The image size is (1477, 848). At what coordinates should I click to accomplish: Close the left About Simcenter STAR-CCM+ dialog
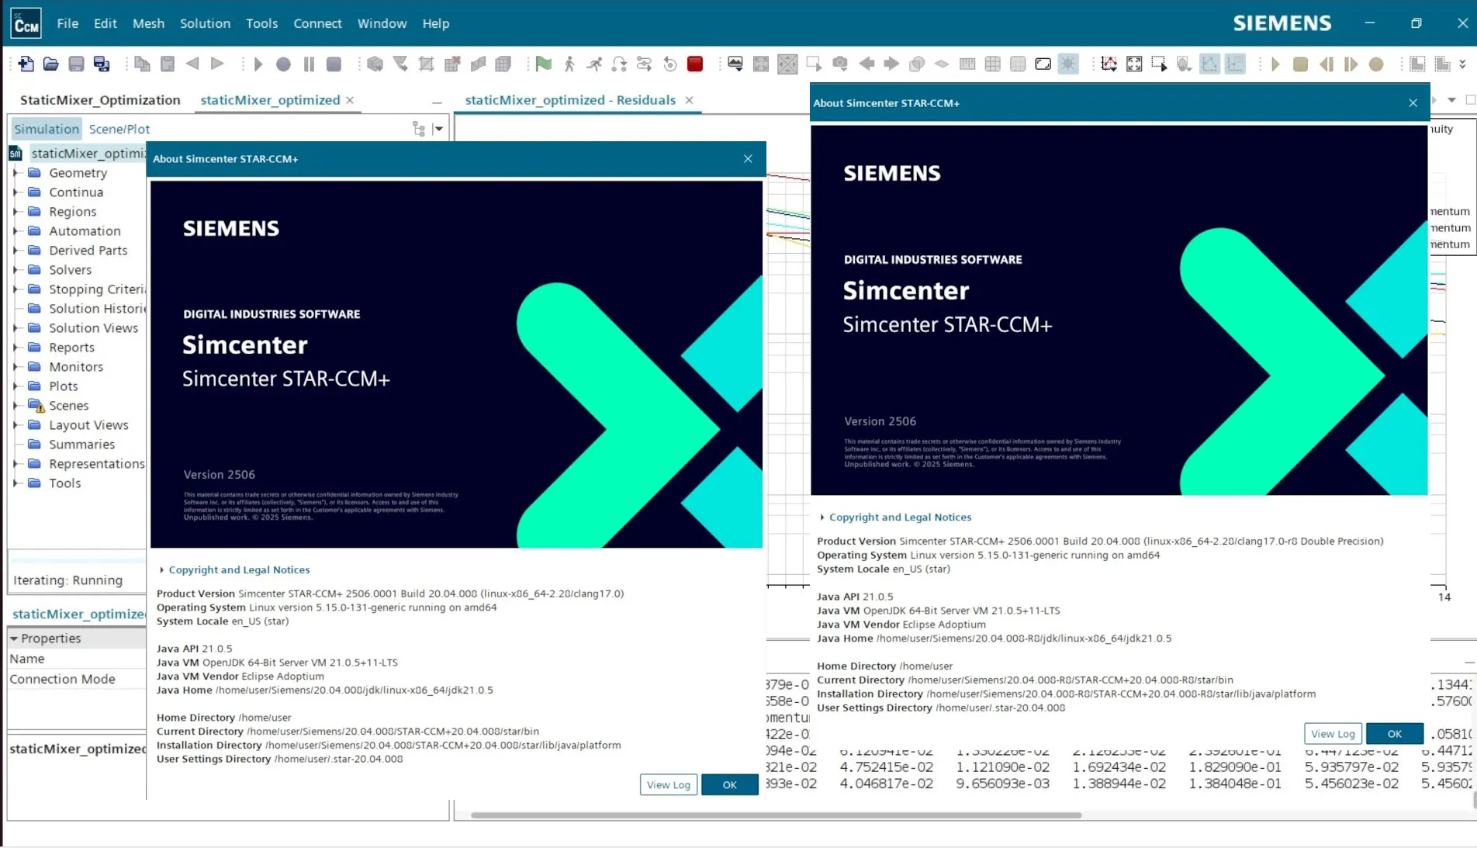tap(748, 158)
